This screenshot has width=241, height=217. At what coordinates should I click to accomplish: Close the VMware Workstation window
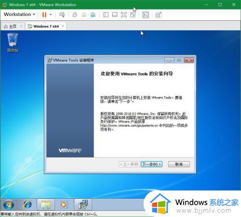pyautogui.click(x=234, y=4)
